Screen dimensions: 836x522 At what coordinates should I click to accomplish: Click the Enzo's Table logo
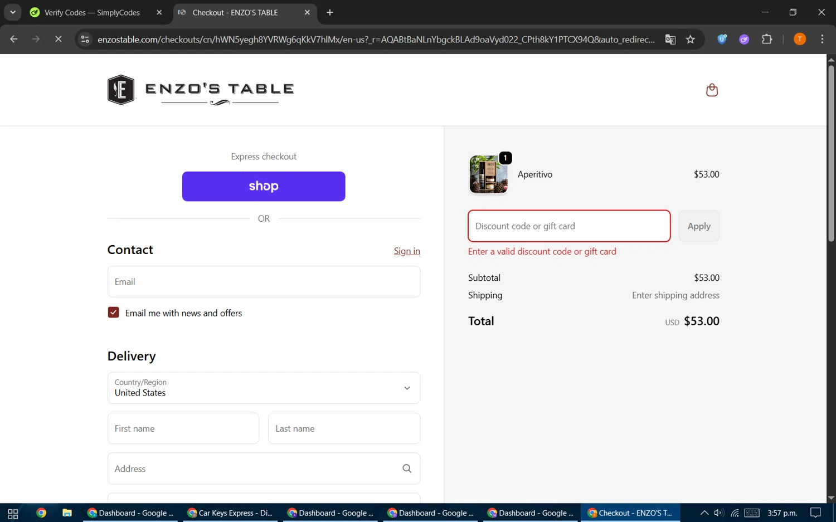[x=201, y=90]
